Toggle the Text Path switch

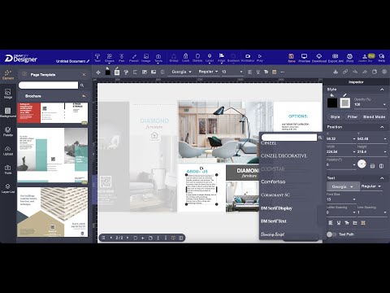tap(331, 234)
